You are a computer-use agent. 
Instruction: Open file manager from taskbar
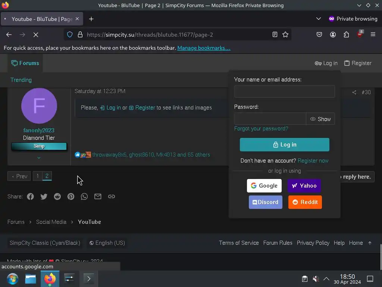pos(31,279)
